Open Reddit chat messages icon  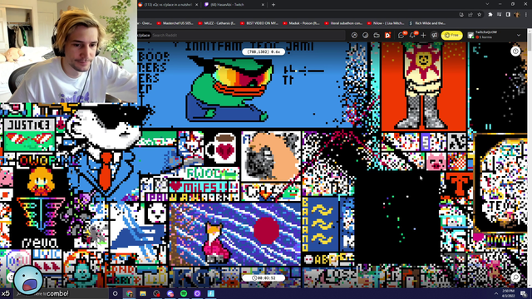[401, 35]
